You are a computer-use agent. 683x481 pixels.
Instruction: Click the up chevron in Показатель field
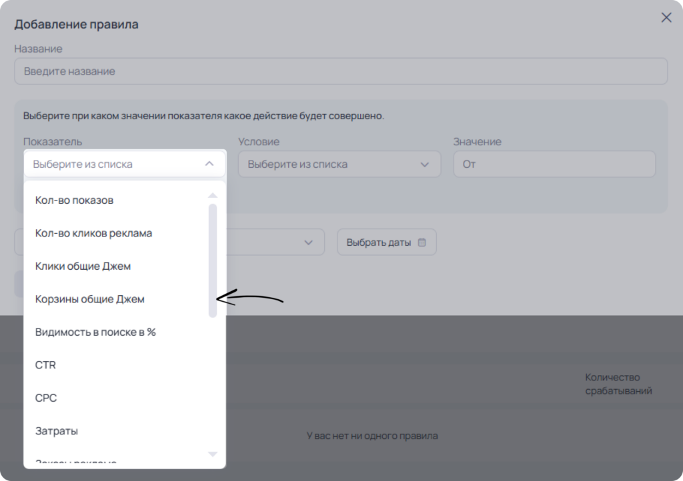(209, 164)
